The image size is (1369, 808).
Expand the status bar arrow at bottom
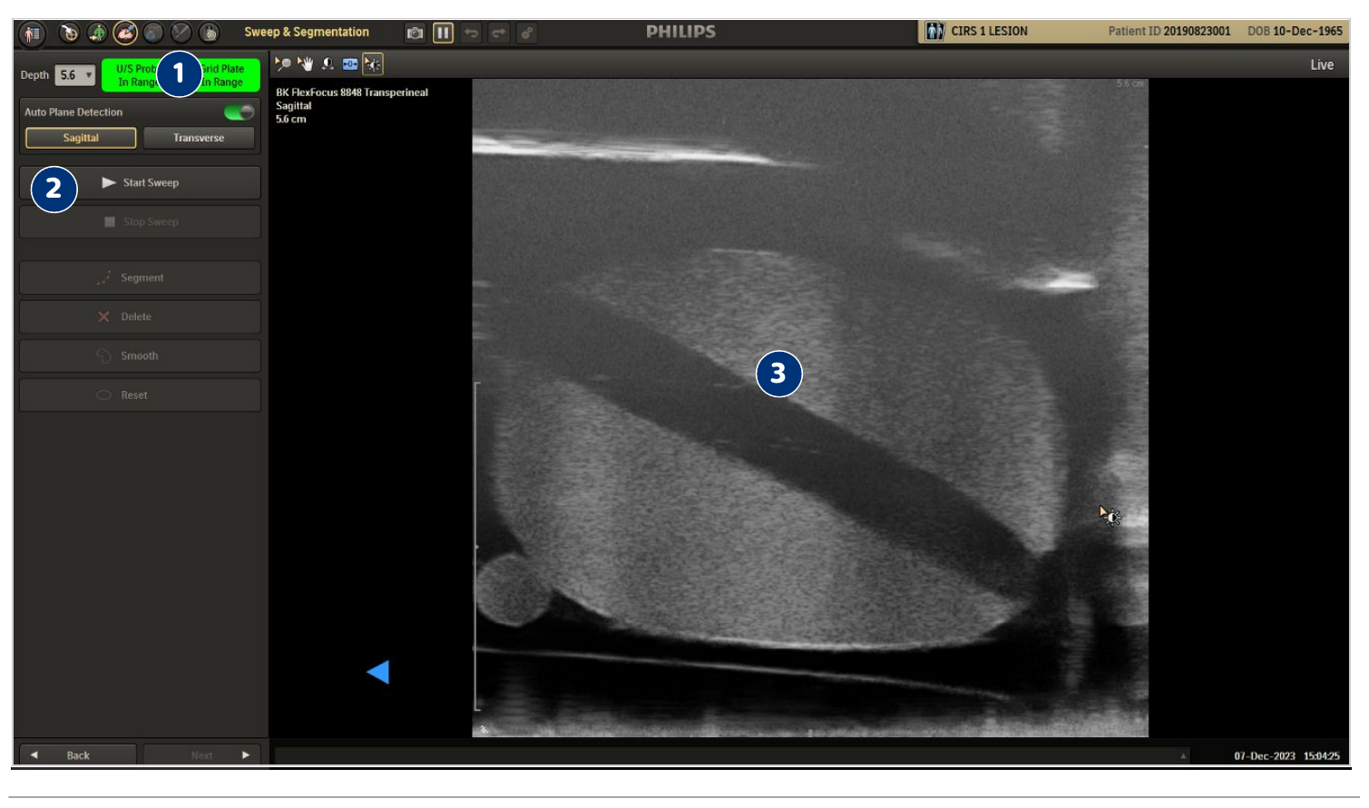(1183, 755)
